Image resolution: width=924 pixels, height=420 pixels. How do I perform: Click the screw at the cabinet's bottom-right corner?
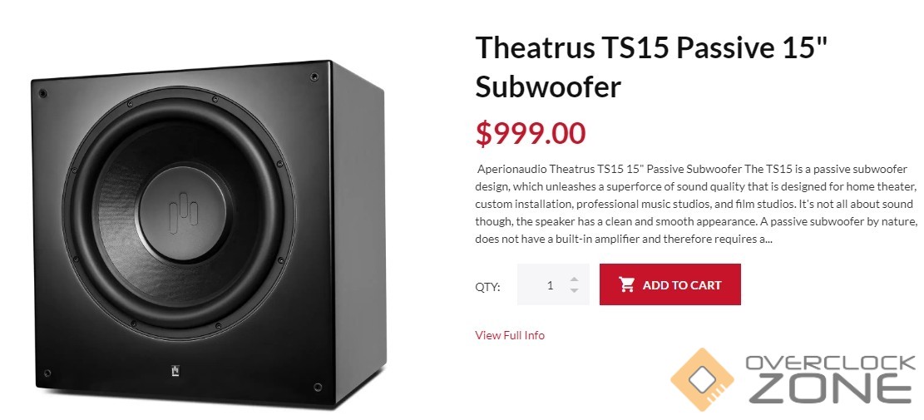(x=318, y=387)
